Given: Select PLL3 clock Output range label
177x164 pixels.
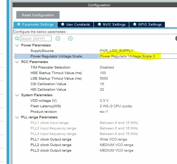Looking at the screenshot, I should (x=51, y=151).
